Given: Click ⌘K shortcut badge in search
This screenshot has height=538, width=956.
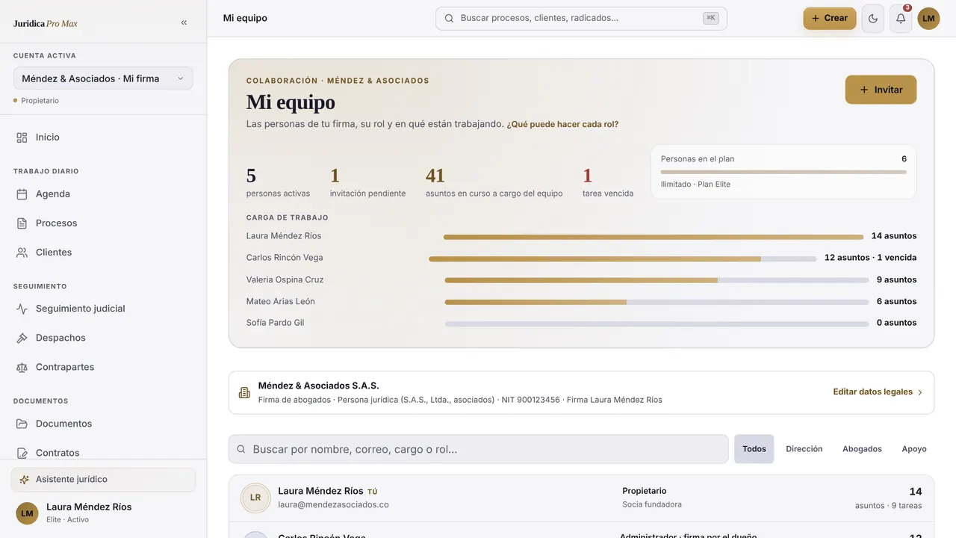Looking at the screenshot, I should [x=711, y=18].
